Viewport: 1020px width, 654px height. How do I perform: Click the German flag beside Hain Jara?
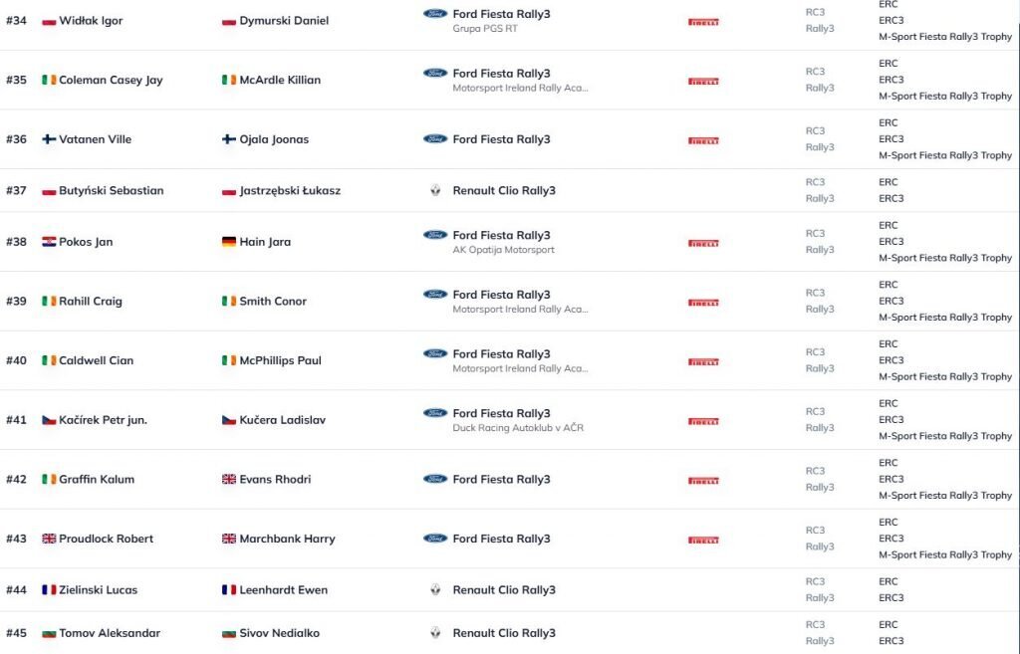[x=229, y=242]
